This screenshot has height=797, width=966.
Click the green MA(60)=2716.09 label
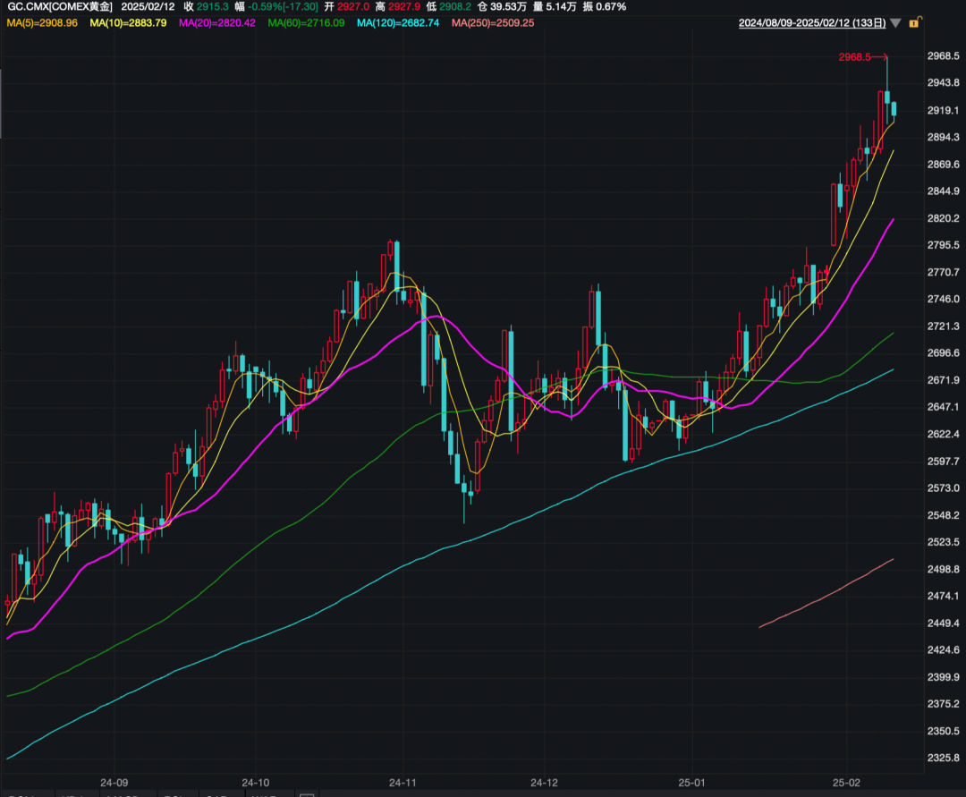click(306, 22)
